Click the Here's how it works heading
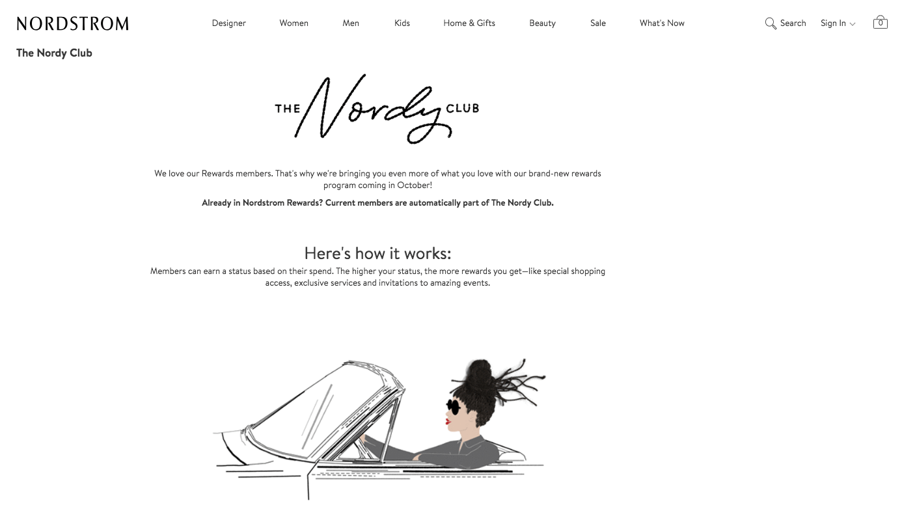The height and width of the screenshot is (522, 902). tap(377, 253)
